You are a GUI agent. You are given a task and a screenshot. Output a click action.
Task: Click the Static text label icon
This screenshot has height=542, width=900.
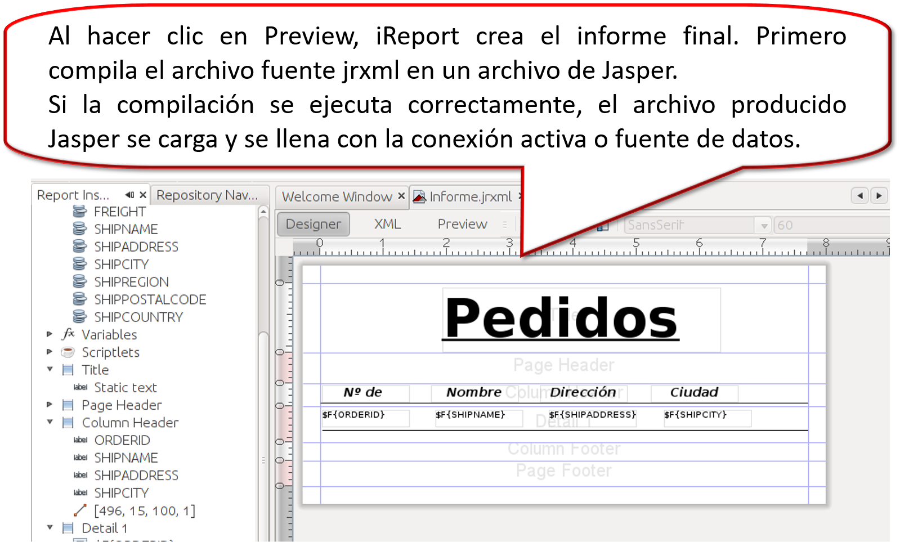(x=80, y=387)
